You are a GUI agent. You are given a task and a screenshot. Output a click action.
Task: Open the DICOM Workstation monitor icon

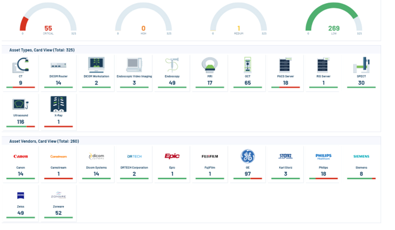tap(96, 65)
